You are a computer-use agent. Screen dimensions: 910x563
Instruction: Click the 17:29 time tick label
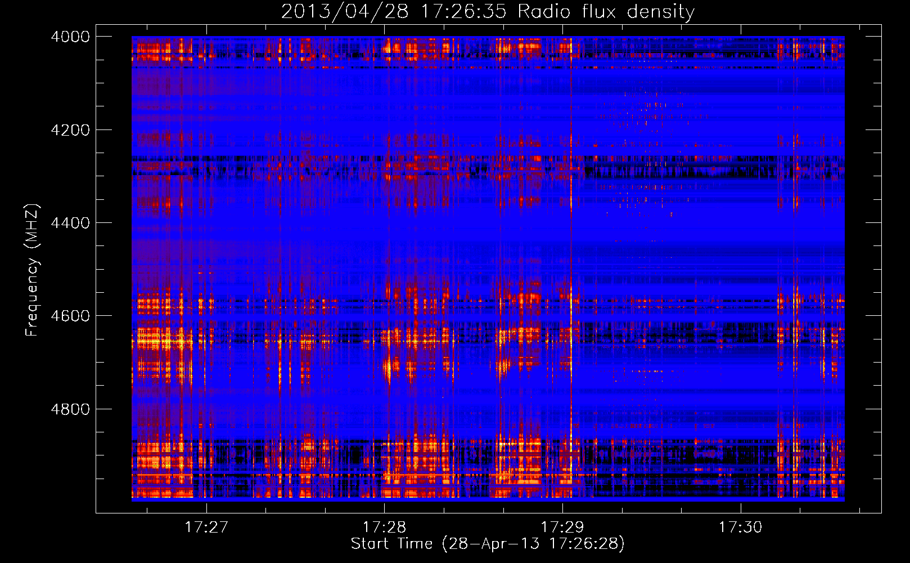coord(562,527)
